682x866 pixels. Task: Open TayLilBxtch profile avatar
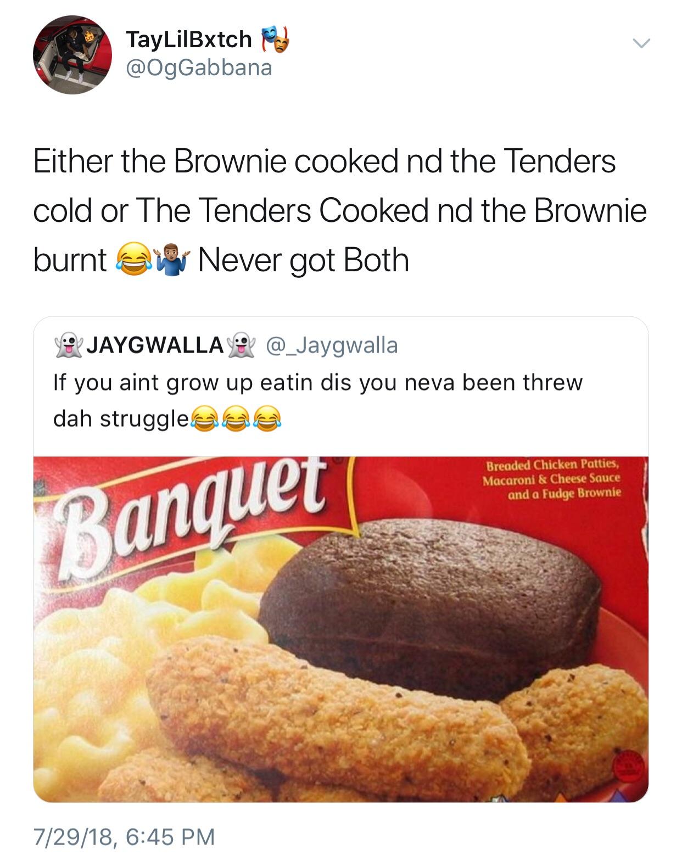point(72,55)
